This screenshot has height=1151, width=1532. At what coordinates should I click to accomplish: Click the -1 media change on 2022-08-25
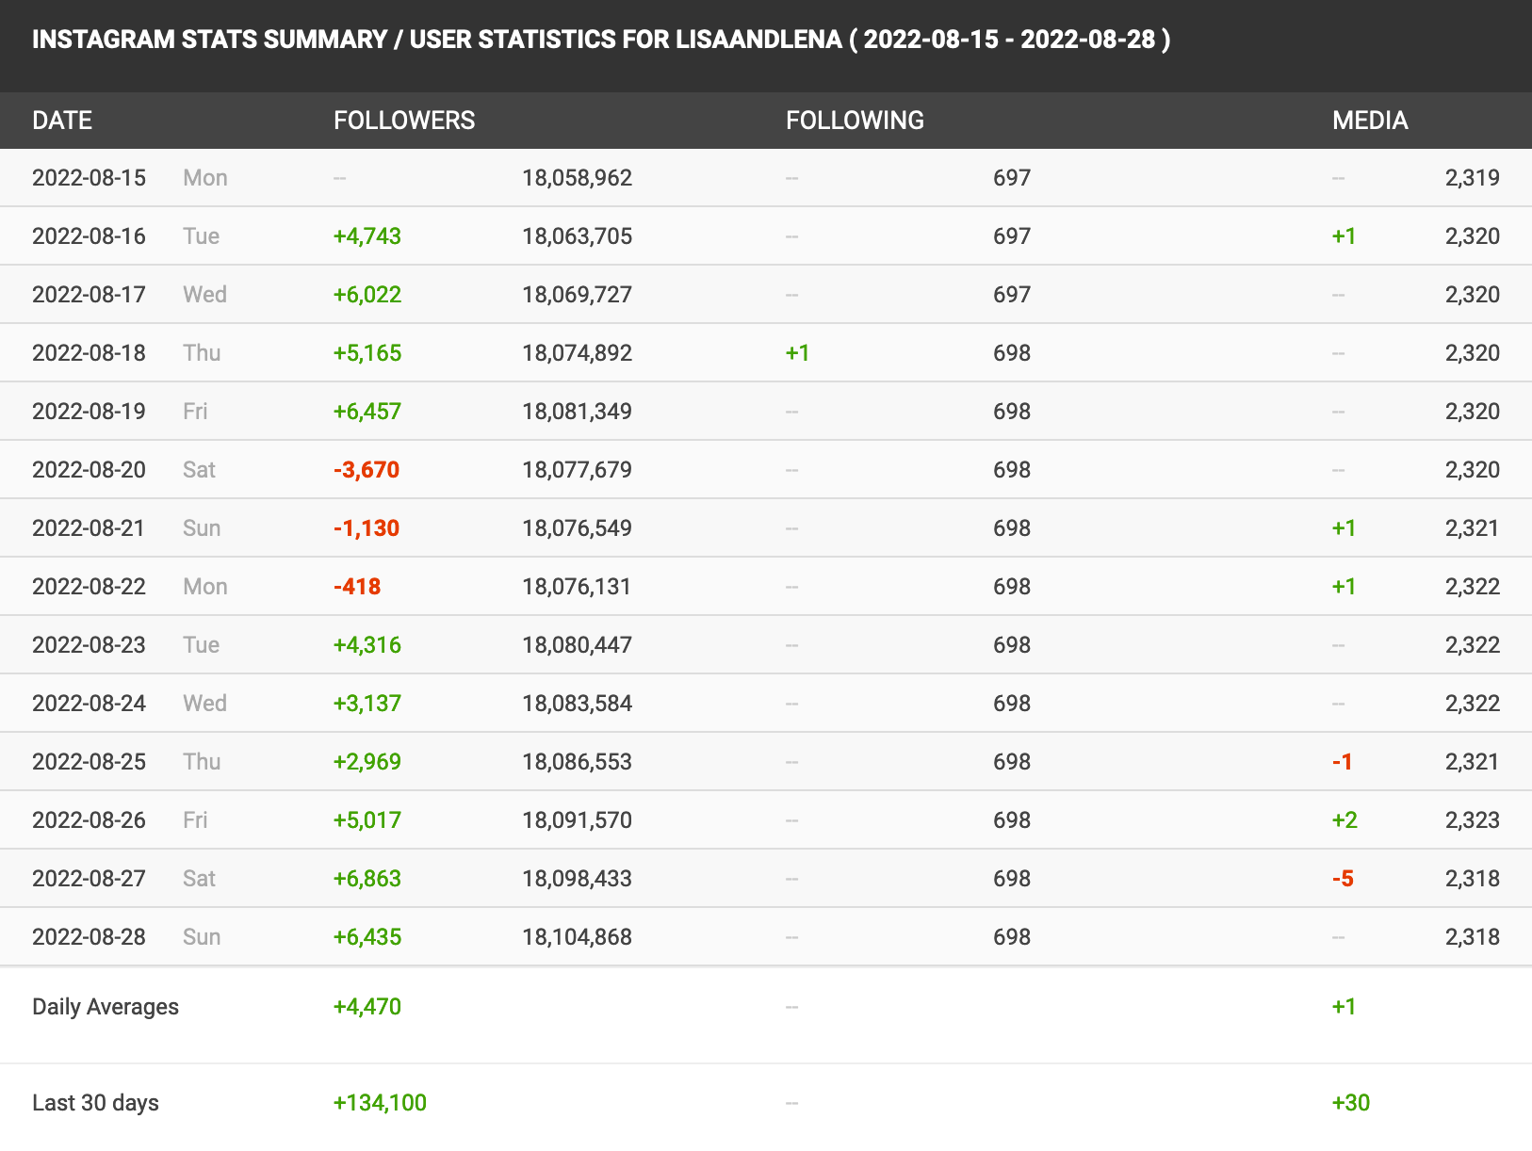1343,762
